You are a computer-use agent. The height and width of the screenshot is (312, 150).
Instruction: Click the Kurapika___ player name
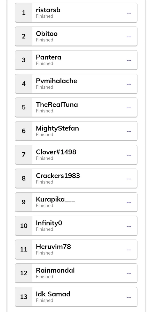[x=55, y=199]
